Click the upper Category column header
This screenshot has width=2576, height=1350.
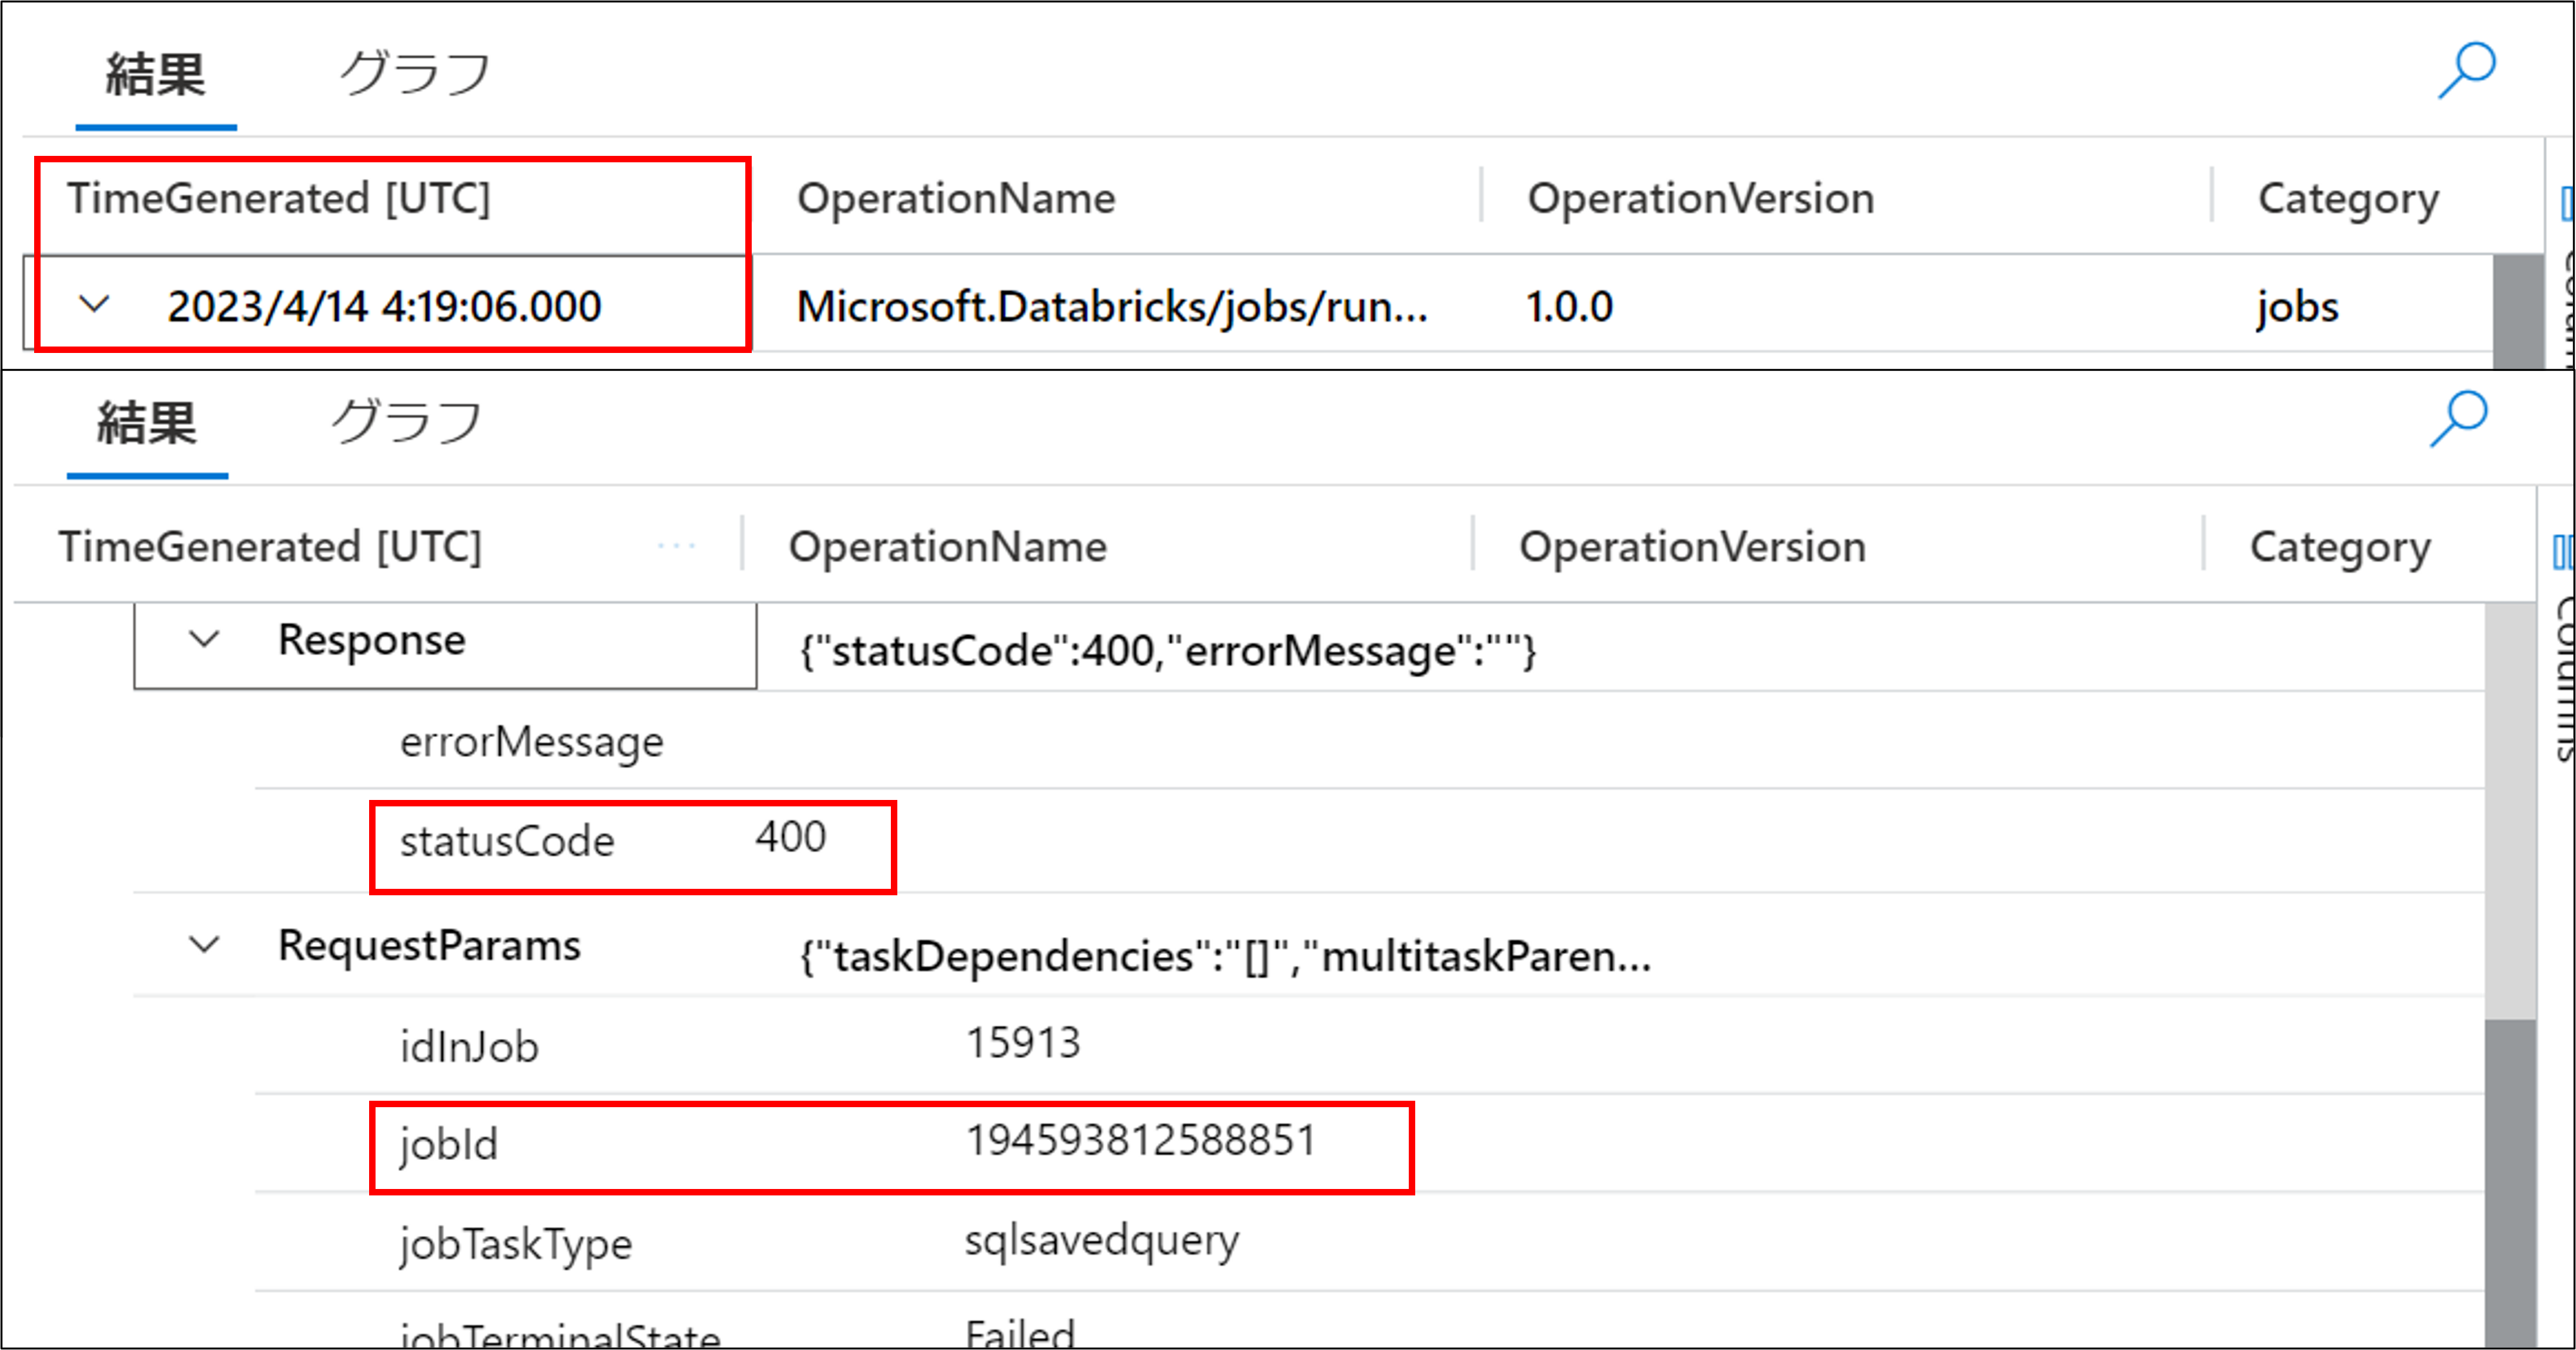(x=2347, y=198)
